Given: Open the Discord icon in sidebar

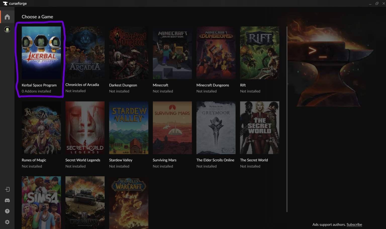Looking at the screenshot, I should pos(7,201).
